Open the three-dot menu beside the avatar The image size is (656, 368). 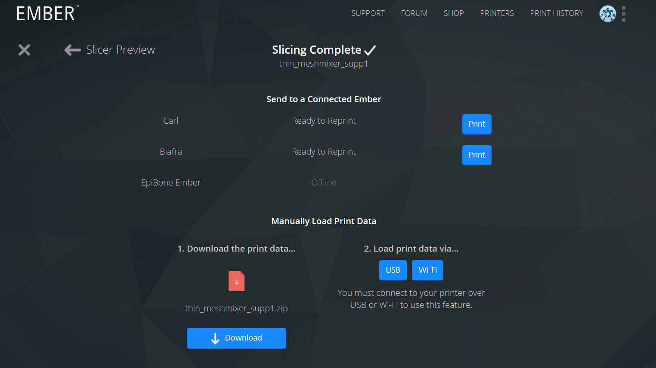[x=624, y=14]
